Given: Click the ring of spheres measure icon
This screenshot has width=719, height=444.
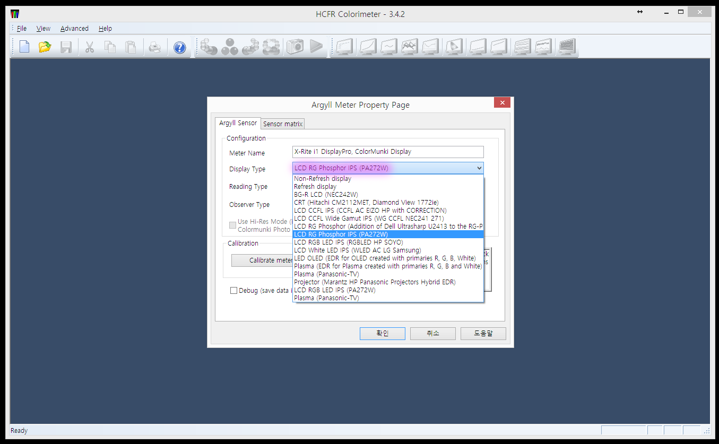Looking at the screenshot, I should point(271,47).
